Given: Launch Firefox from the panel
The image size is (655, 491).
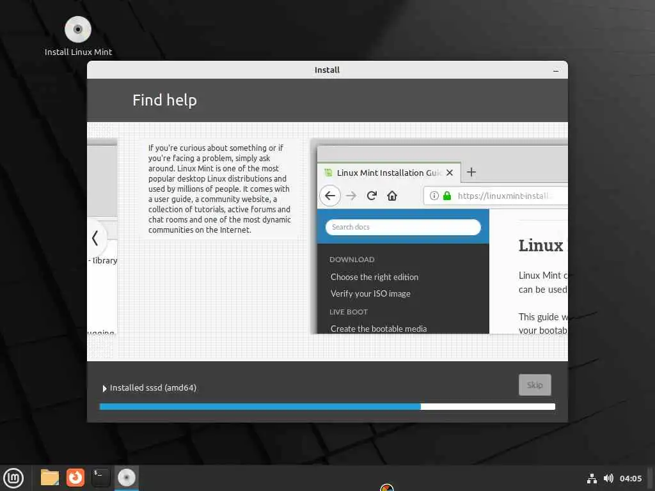Looking at the screenshot, I should [x=75, y=478].
